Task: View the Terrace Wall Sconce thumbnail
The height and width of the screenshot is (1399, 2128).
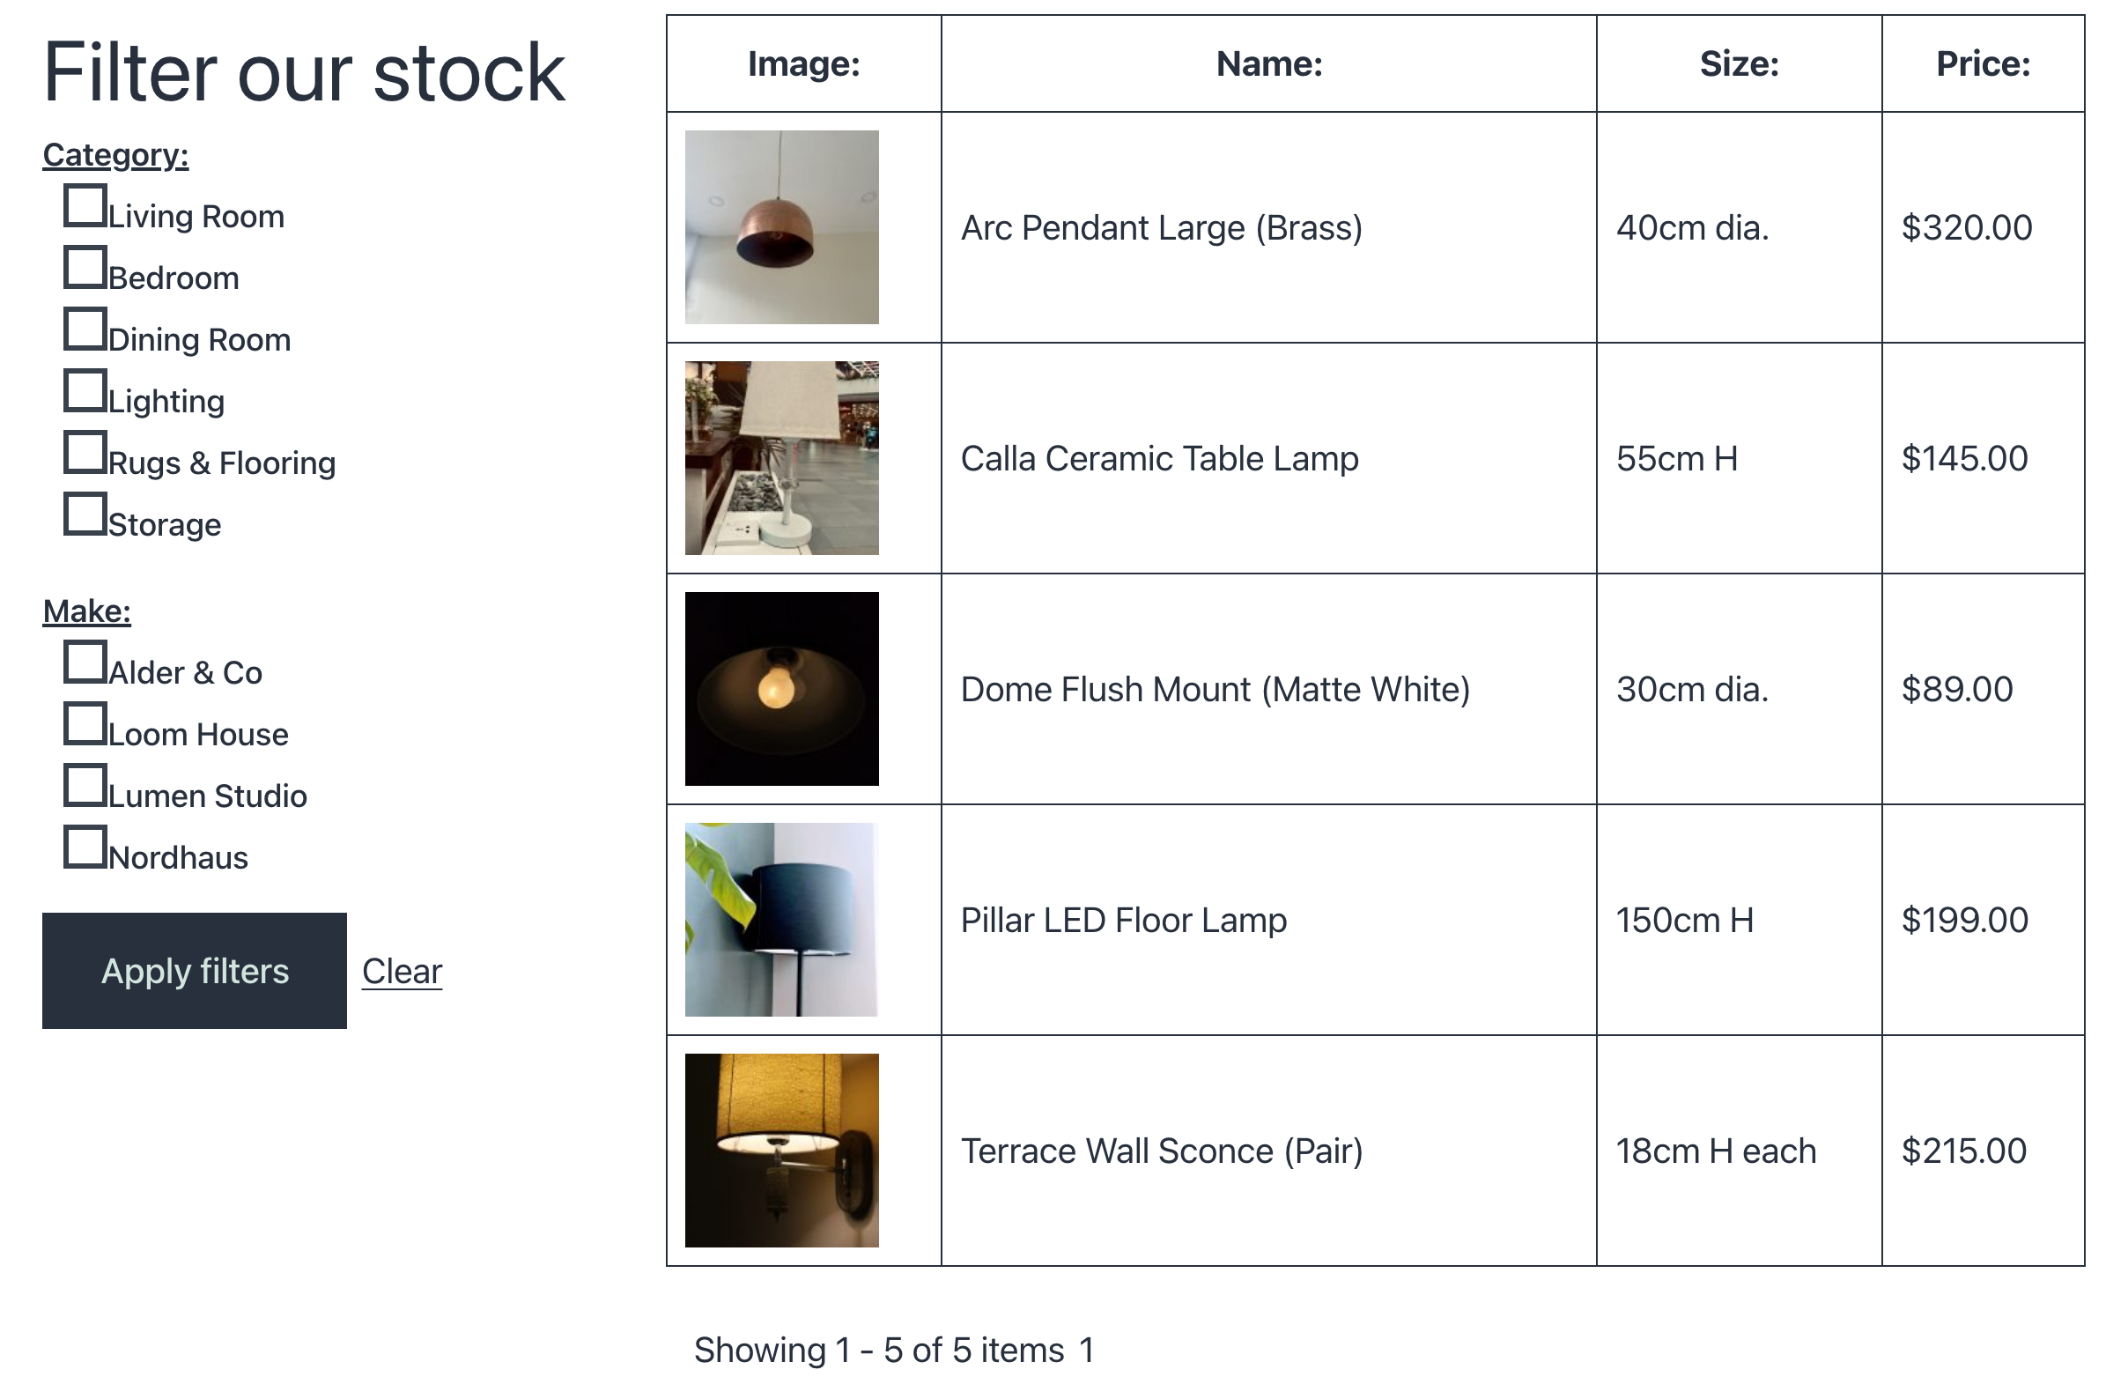Action: (782, 1151)
